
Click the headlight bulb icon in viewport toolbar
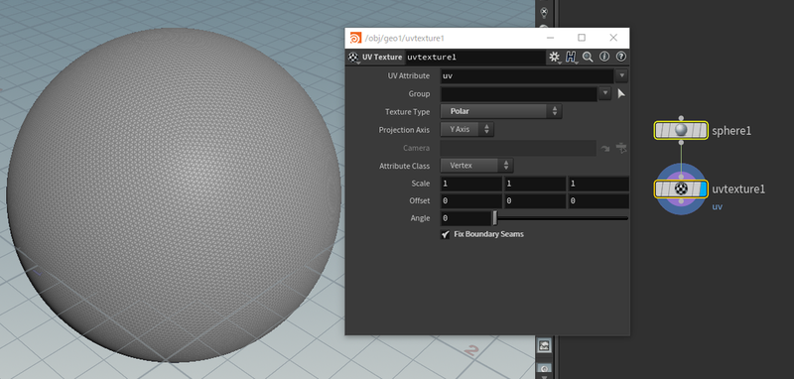point(544,12)
